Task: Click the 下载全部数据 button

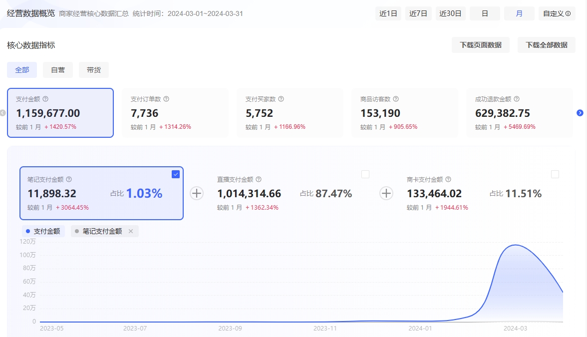Action: tap(547, 45)
